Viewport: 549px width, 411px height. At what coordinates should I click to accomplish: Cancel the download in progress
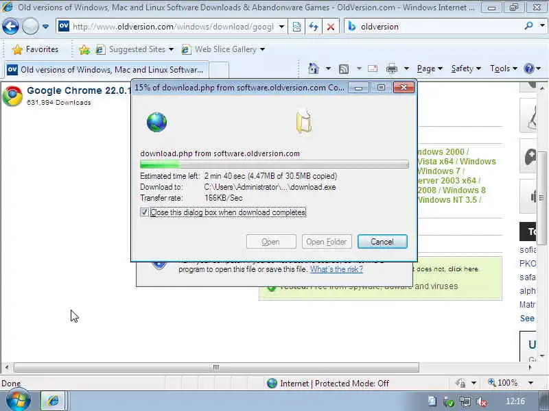pyautogui.click(x=382, y=242)
